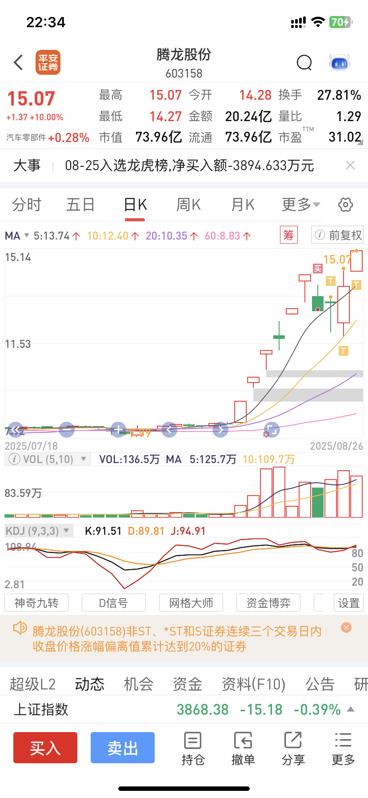This screenshot has height=798, width=368.
Task: Tap the 换手 27.81% turnover value
Action: tap(339, 95)
